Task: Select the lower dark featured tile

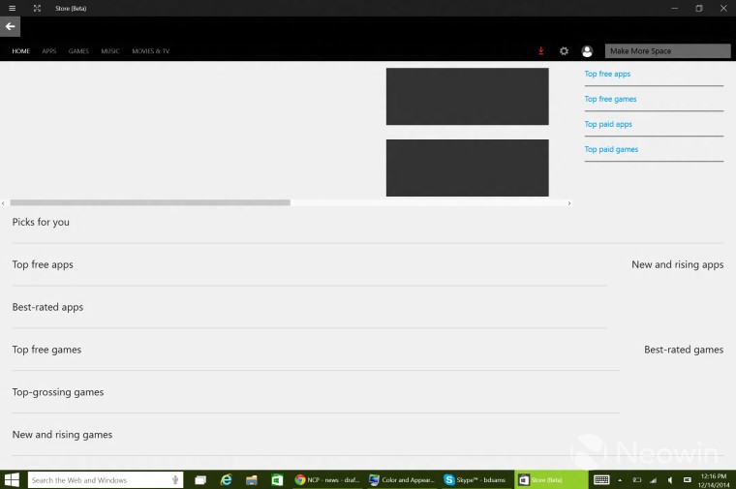Action: pos(467,168)
